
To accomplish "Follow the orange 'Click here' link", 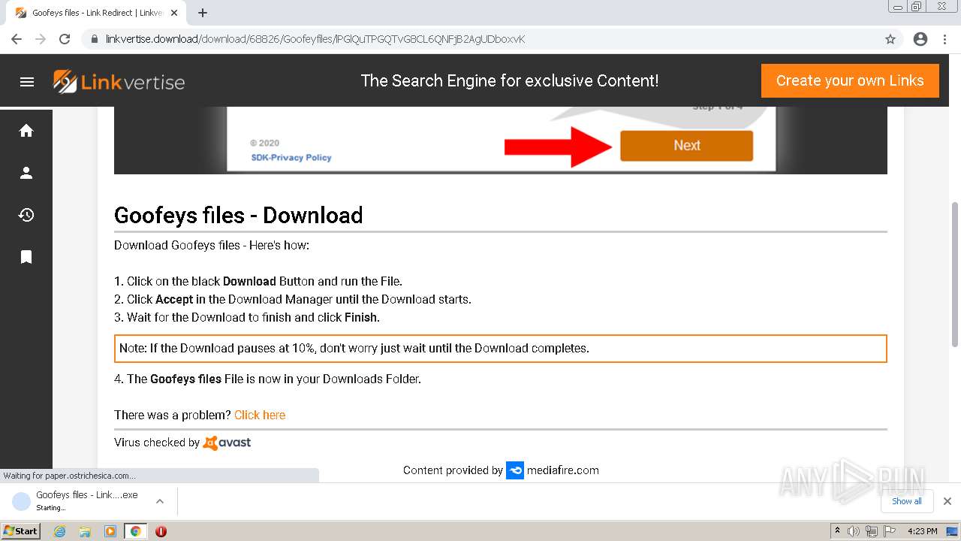I will (260, 415).
